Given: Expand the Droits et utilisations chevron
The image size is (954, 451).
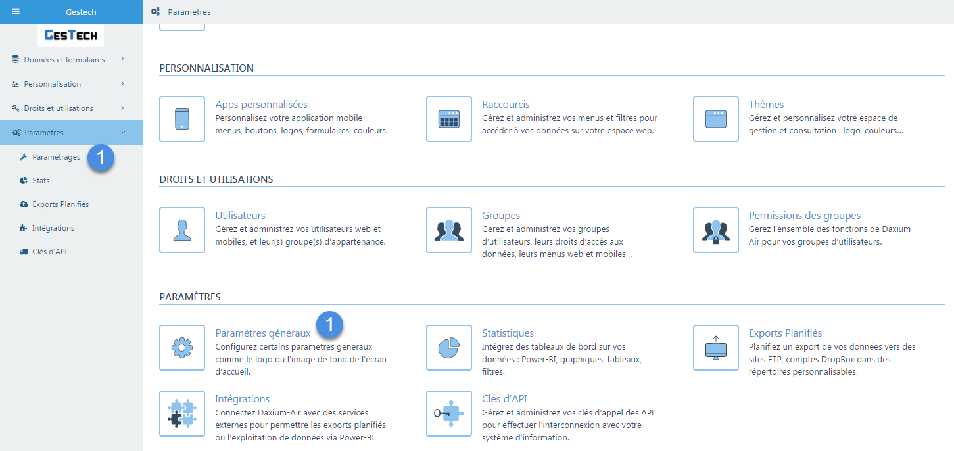Looking at the screenshot, I should click(x=123, y=108).
